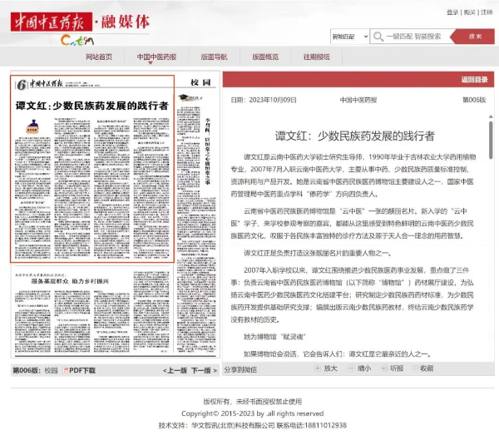Image resolution: width=499 pixels, height=440 pixels.
Task: Select the 中国中医药报 navigation tab
Action: coord(156,57)
